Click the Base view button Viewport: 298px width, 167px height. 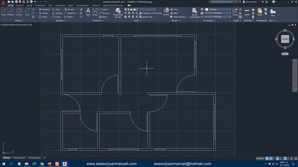[x=273, y=13]
